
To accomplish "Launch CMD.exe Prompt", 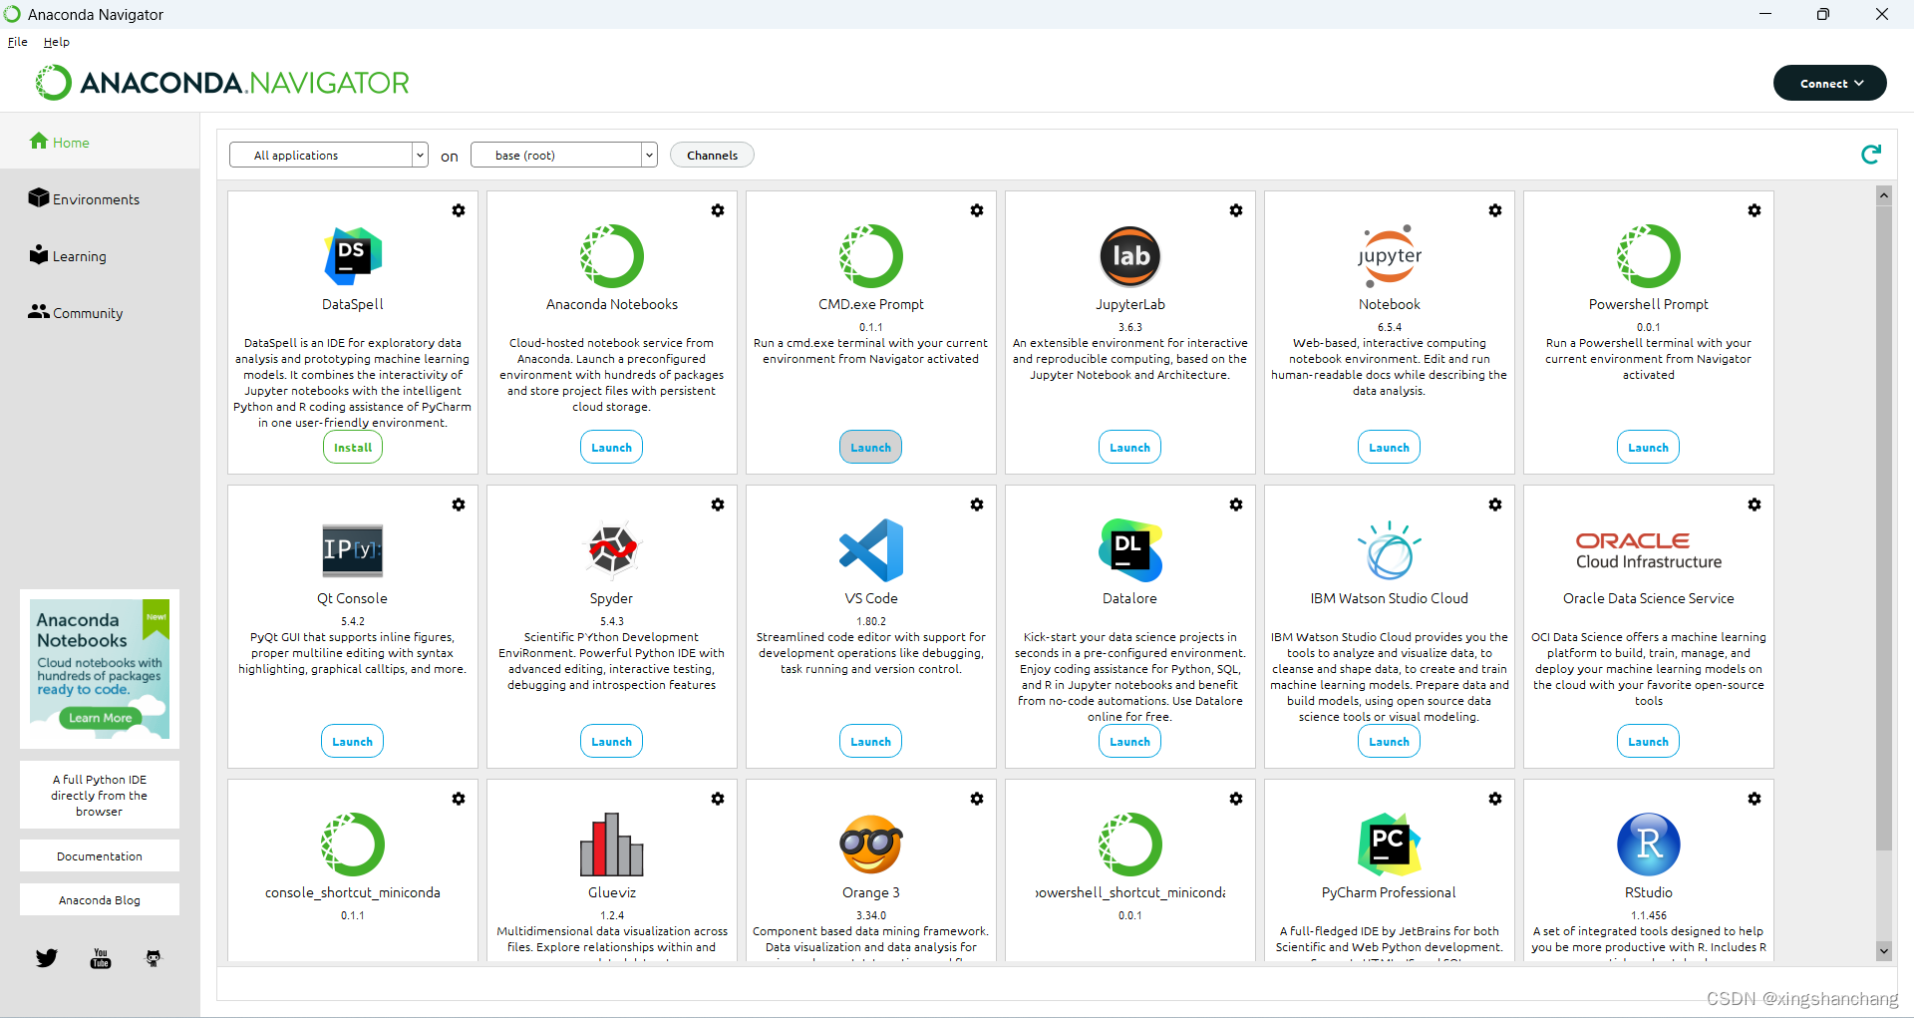I will [x=871, y=448].
